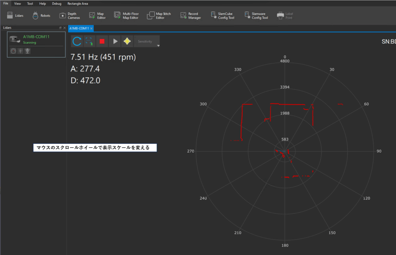The height and width of the screenshot is (255, 396).
Task: Open the Rectangle Area menu
Action: point(78,3)
